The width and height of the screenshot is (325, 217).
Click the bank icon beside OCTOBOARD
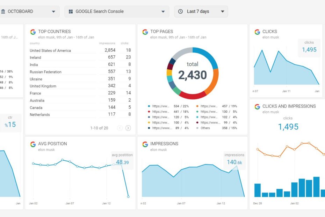coord(3,12)
